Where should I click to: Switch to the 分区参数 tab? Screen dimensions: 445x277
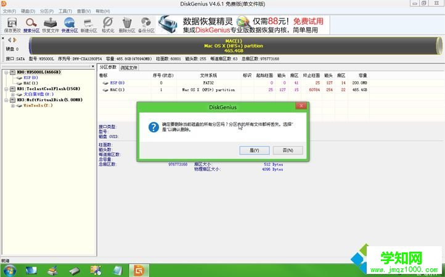[x=108, y=67]
